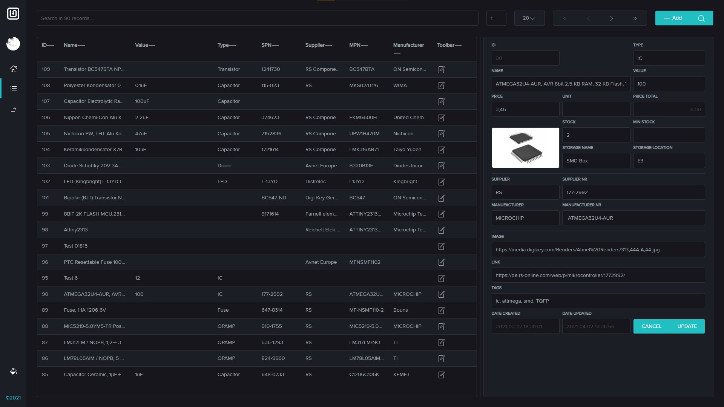Click the logout icon in the sidebar
Screen dimensions: 724x407
13,109
